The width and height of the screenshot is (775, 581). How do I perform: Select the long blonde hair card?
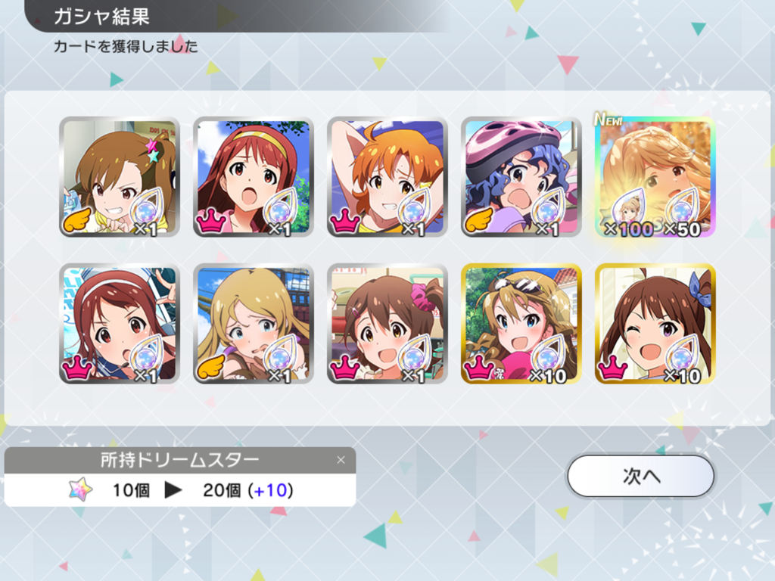253,324
